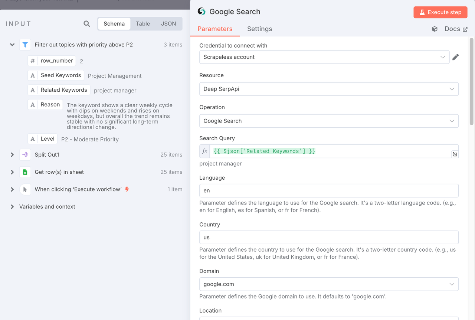
Task: Click the Execute step button
Action: pyautogui.click(x=440, y=12)
